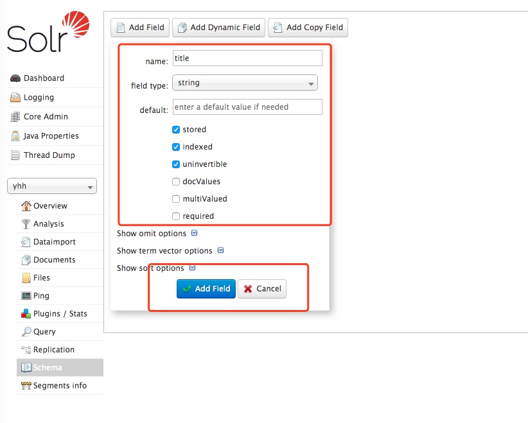This screenshot has width=528, height=423.
Task: Open Logging via its notepad icon
Action: (x=15, y=98)
